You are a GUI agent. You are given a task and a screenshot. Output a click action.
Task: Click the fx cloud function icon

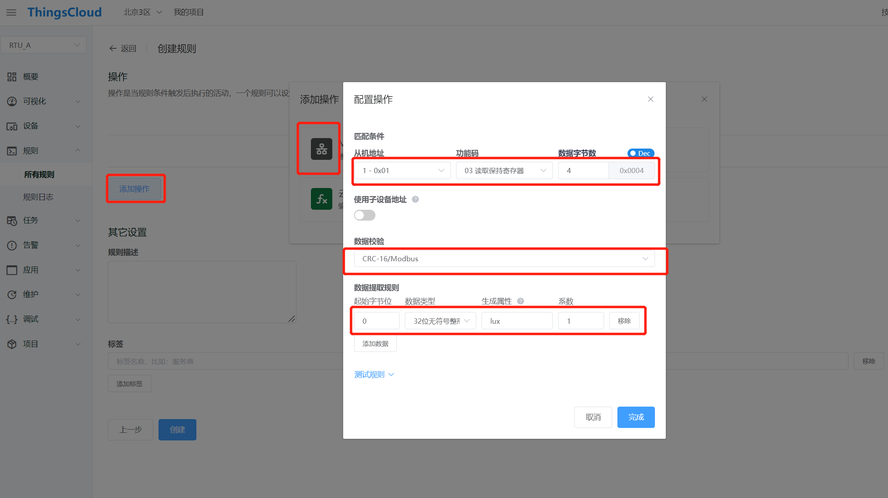click(x=321, y=198)
